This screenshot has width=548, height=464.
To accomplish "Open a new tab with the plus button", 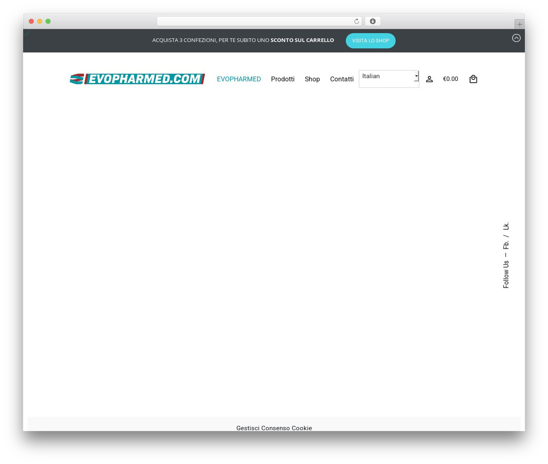I will [x=519, y=24].
